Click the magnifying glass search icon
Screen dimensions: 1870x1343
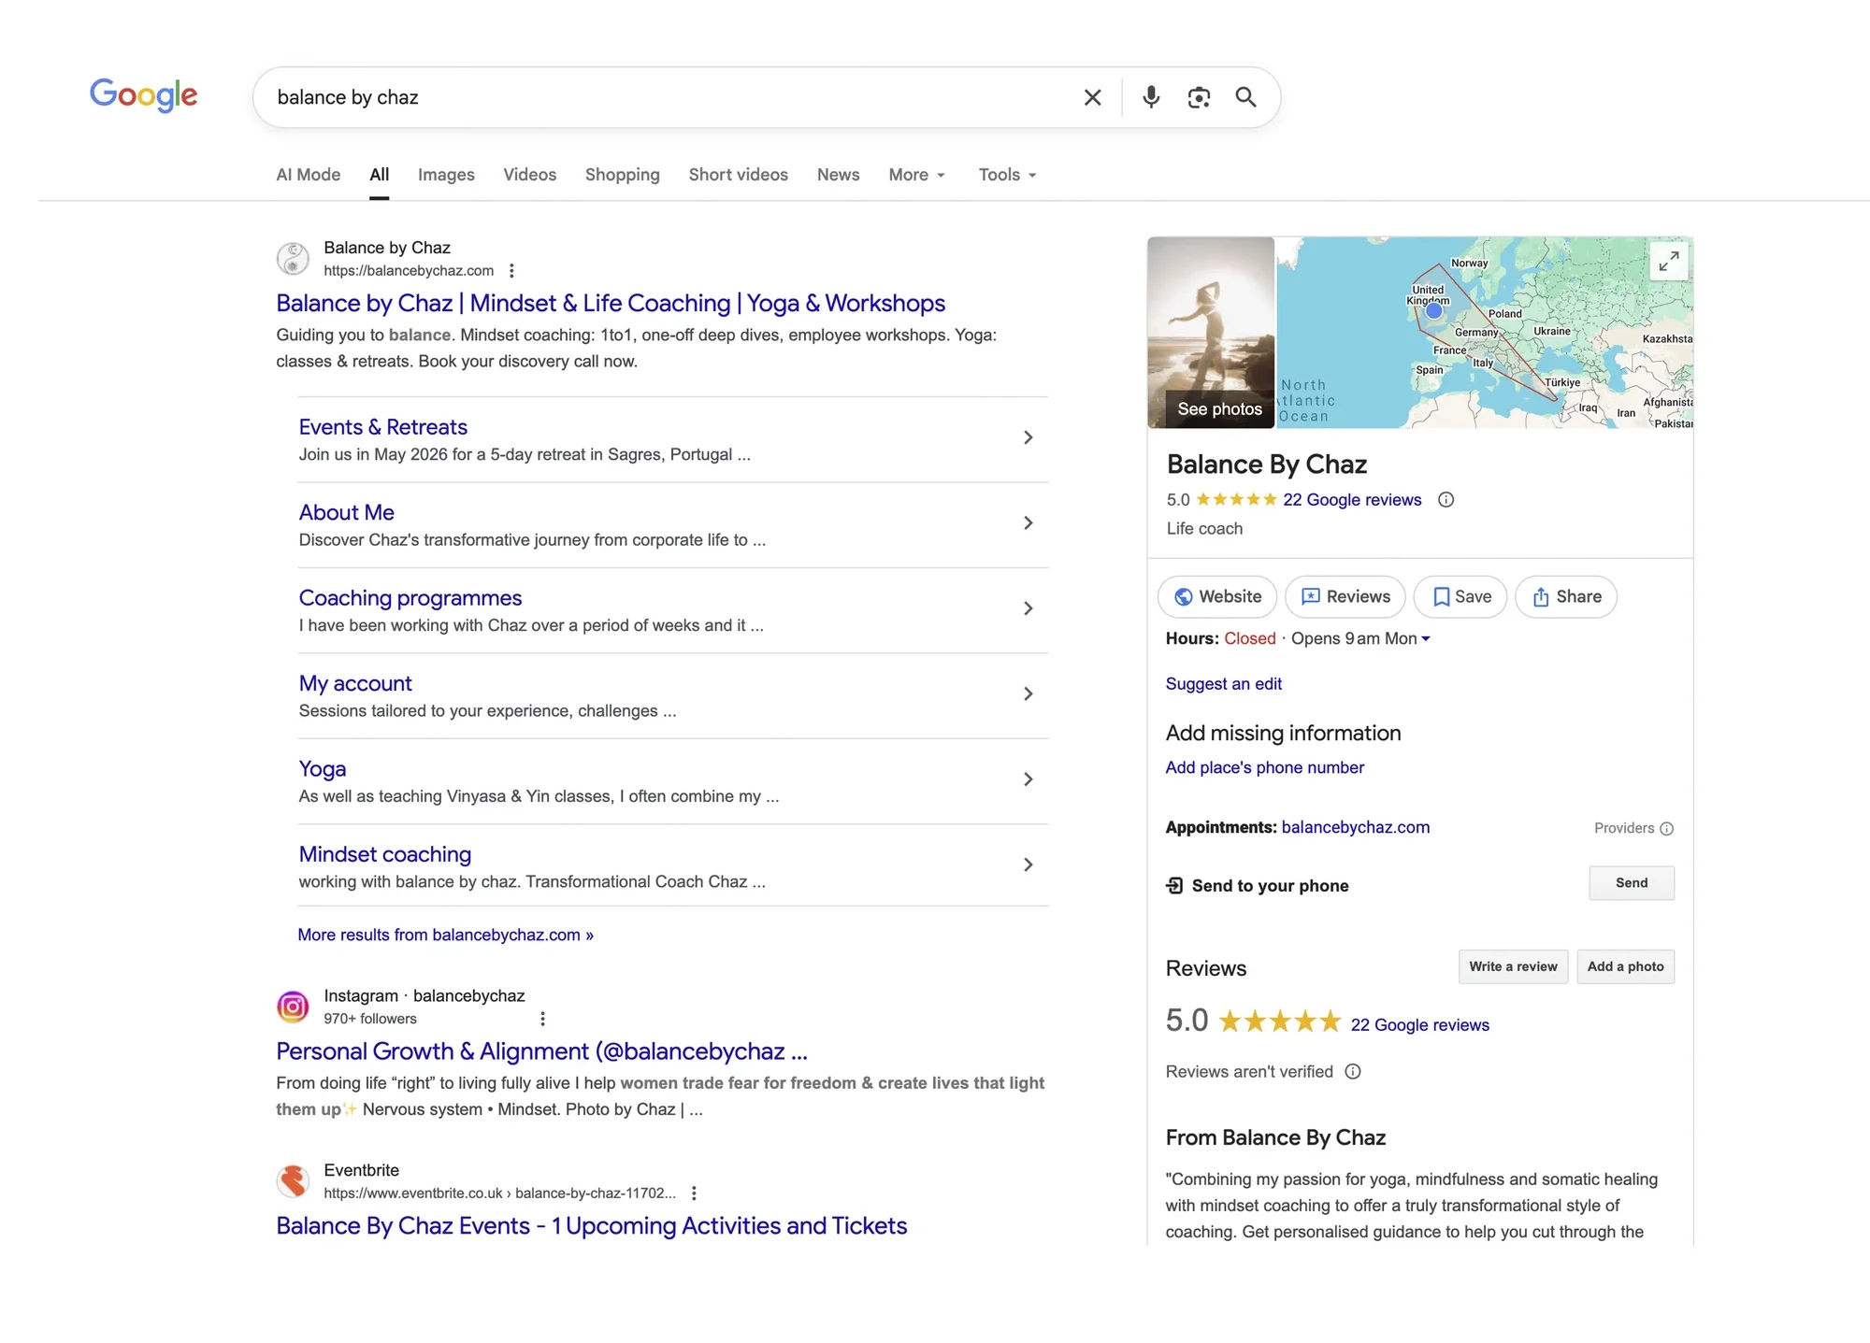1245,97
